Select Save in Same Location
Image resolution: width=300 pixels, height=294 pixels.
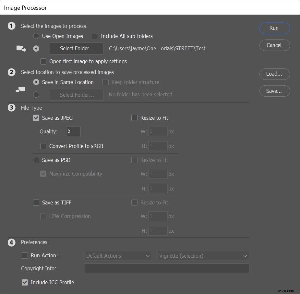[x=36, y=82]
